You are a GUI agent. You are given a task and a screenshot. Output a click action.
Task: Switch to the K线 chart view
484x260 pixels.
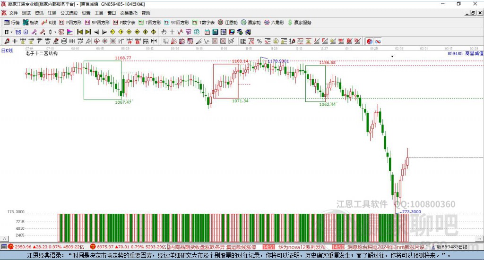(49, 23)
